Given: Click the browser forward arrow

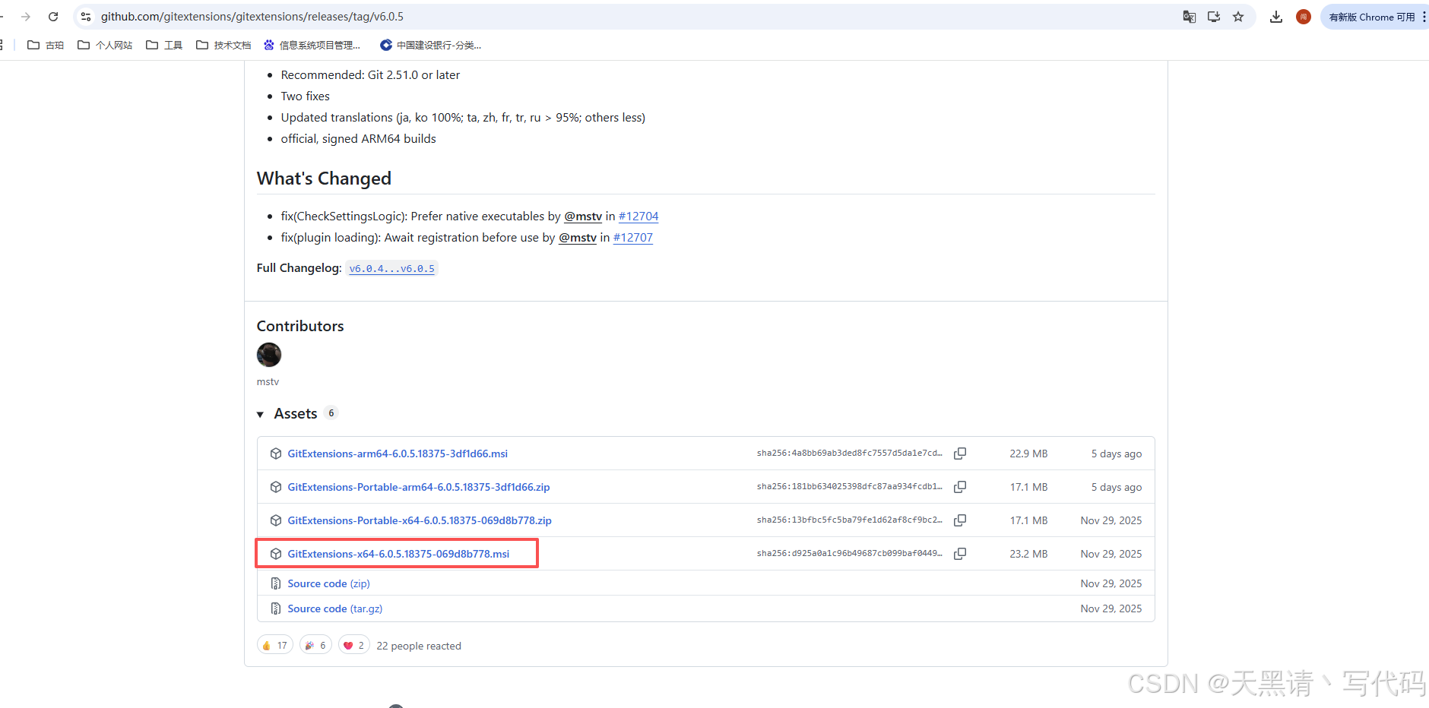Looking at the screenshot, I should coord(26,17).
